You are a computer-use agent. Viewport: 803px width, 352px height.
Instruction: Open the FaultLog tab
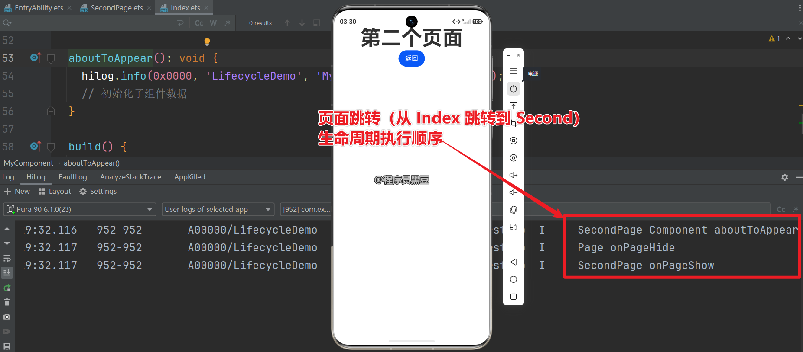pyautogui.click(x=73, y=177)
